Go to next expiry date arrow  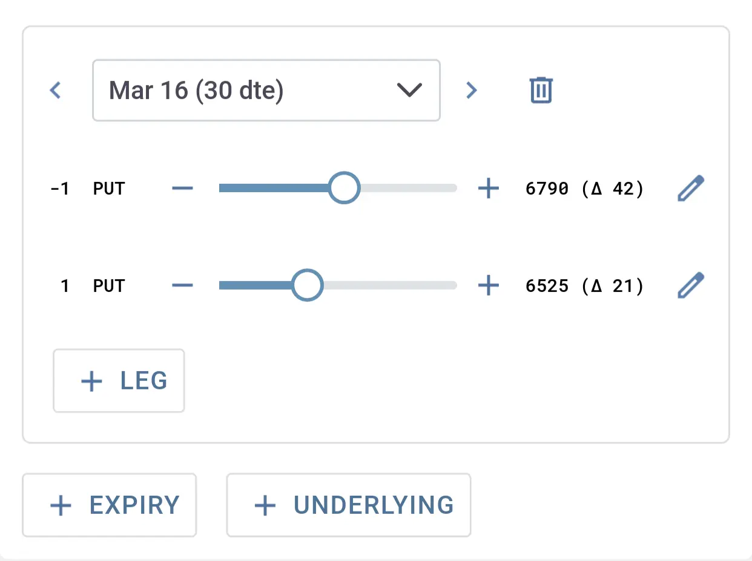(471, 91)
